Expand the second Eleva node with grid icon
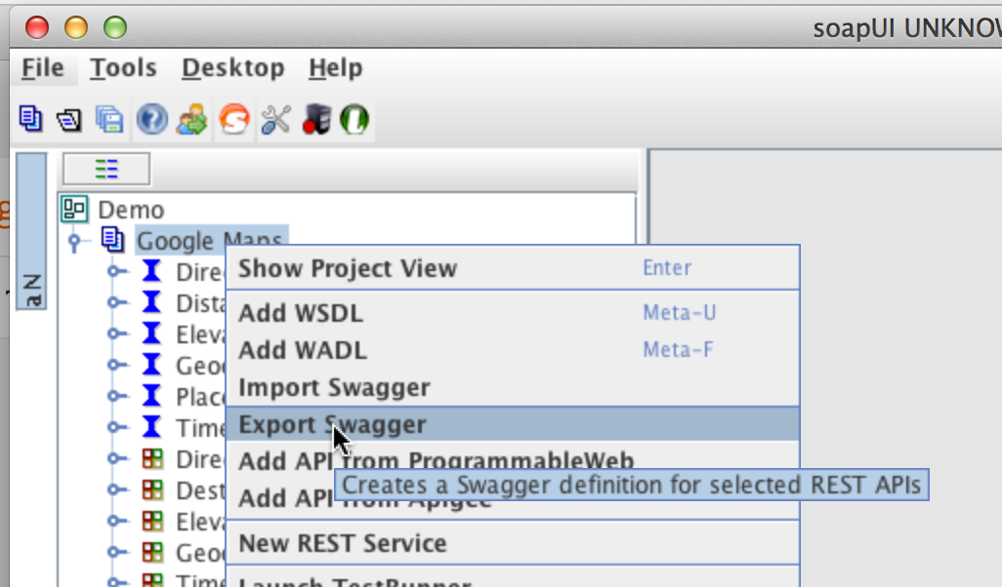This screenshot has width=1002, height=587. pyautogui.click(x=115, y=522)
